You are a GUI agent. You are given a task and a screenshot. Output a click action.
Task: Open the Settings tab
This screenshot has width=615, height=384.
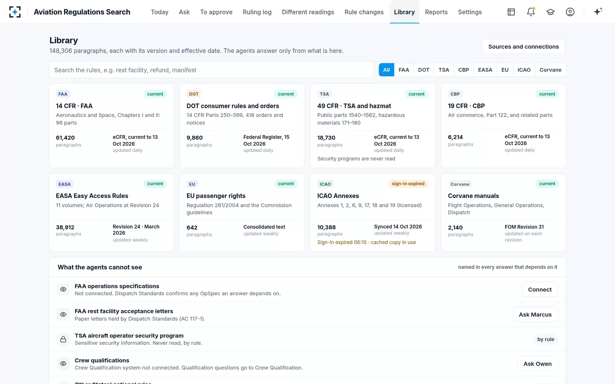click(x=470, y=12)
